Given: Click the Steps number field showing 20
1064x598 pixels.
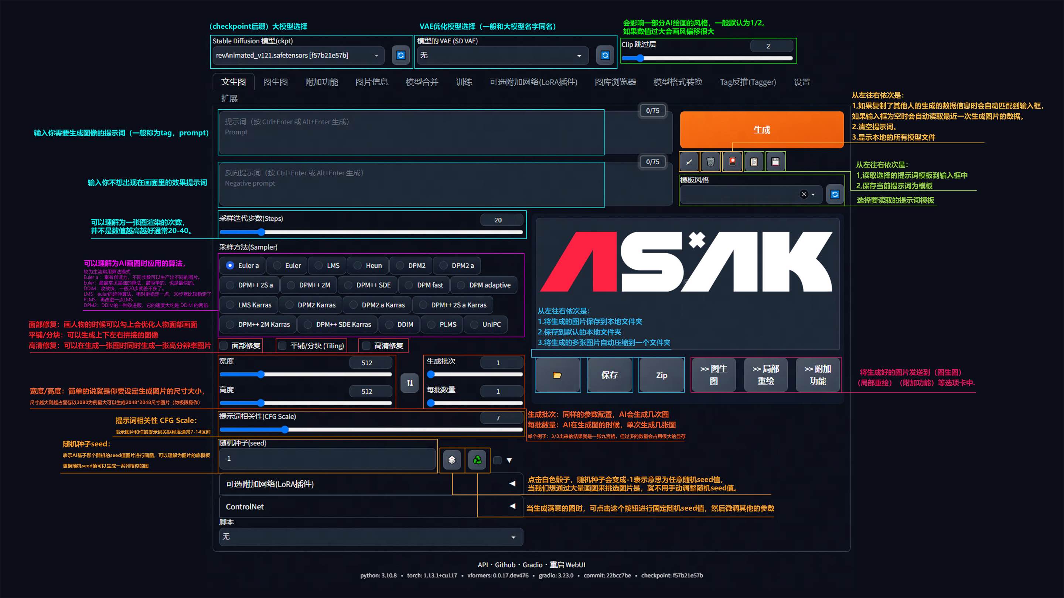Looking at the screenshot, I should point(501,220).
